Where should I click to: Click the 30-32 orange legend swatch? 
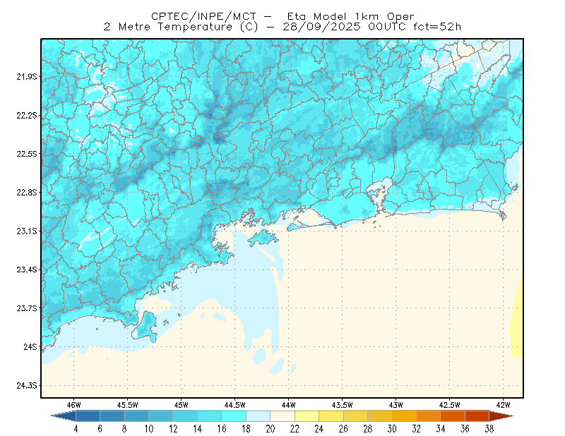(x=404, y=416)
